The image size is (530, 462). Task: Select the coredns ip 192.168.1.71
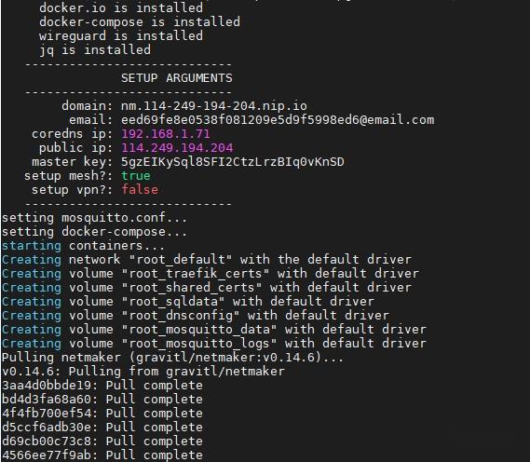(x=166, y=134)
